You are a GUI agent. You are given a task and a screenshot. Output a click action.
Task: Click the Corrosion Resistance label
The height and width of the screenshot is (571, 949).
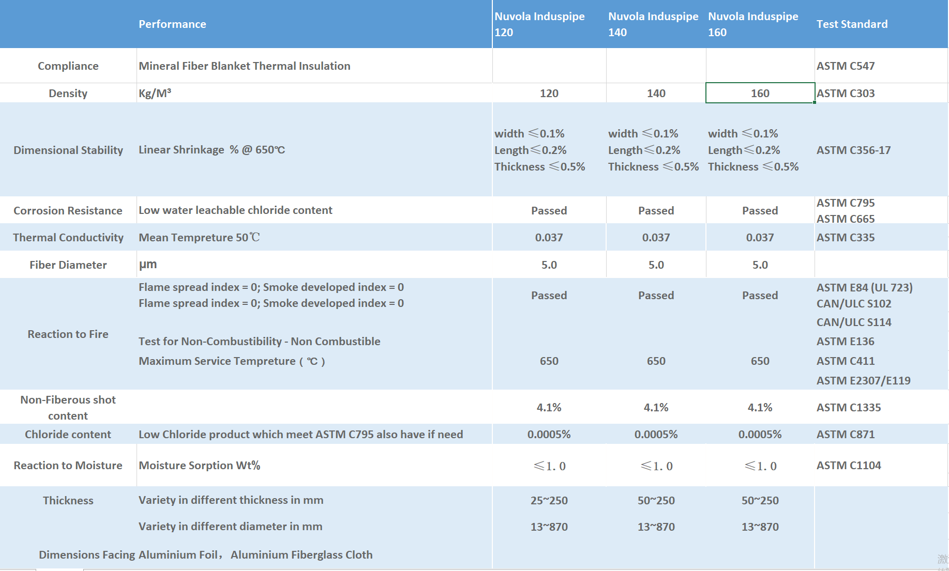pos(68,210)
